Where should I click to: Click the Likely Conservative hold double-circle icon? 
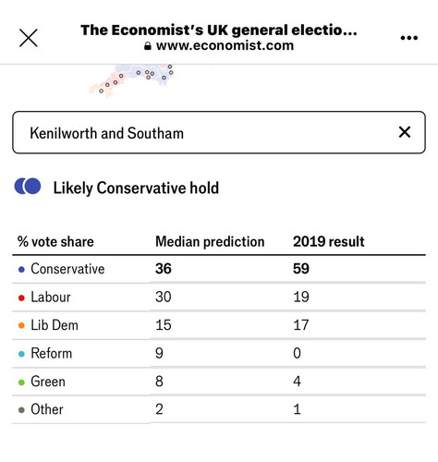pyautogui.click(x=28, y=187)
